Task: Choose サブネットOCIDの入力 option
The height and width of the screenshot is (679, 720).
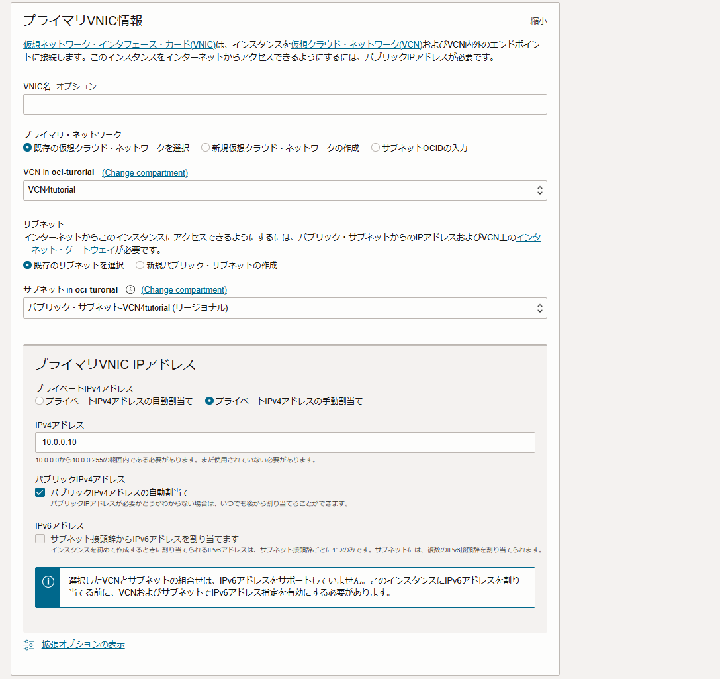Action: point(375,147)
